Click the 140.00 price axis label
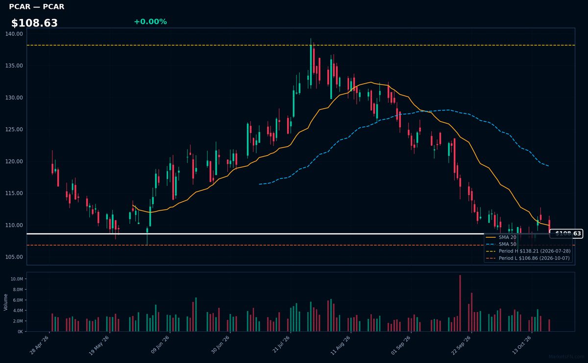The width and height of the screenshot is (588, 363). pos(14,34)
